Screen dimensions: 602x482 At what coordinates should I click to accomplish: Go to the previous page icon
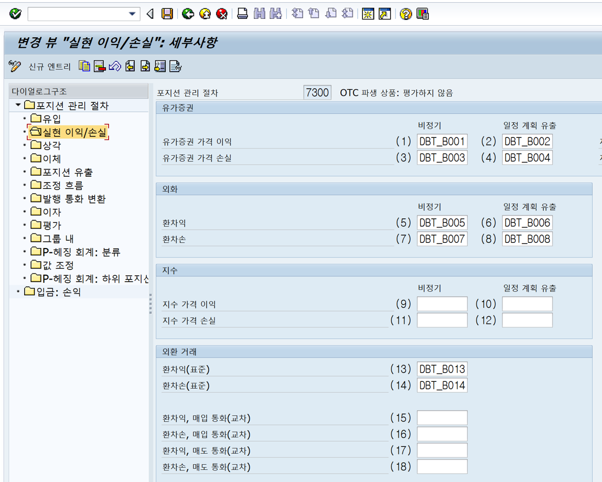pos(314,14)
